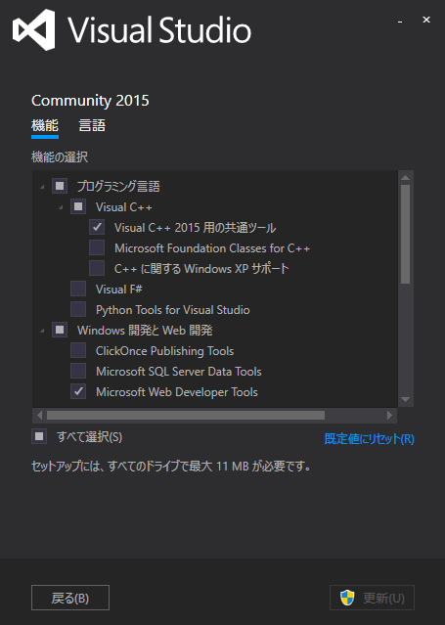Toggle the すべて選択(S) checkbox
Viewport: 445px width, 625px height.
click(39, 436)
